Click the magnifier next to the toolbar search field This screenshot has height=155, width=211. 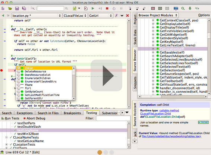point(66,9)
